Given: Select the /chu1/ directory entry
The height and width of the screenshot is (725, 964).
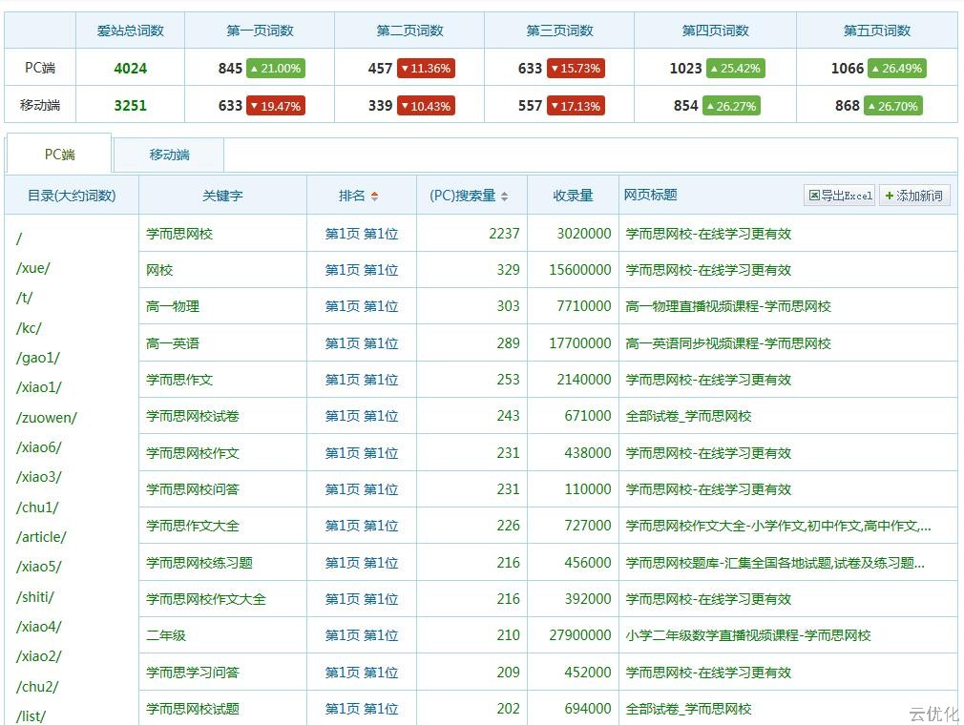Looking at the screenshot, I should 37,507.
